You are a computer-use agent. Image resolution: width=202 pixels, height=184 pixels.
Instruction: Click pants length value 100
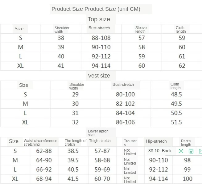(187, 179)
